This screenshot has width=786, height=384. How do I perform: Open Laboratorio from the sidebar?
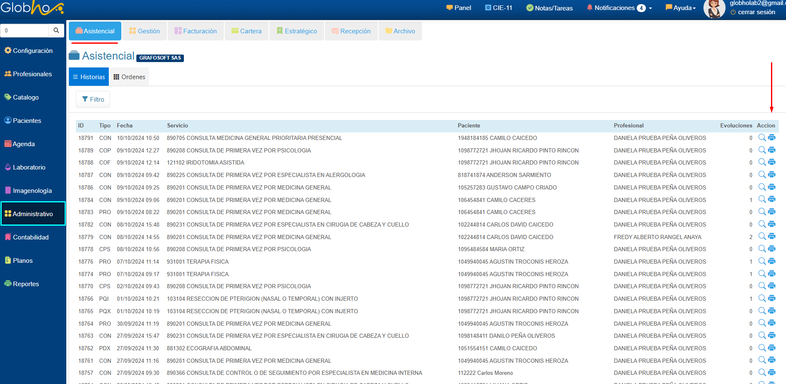point(29,167)
